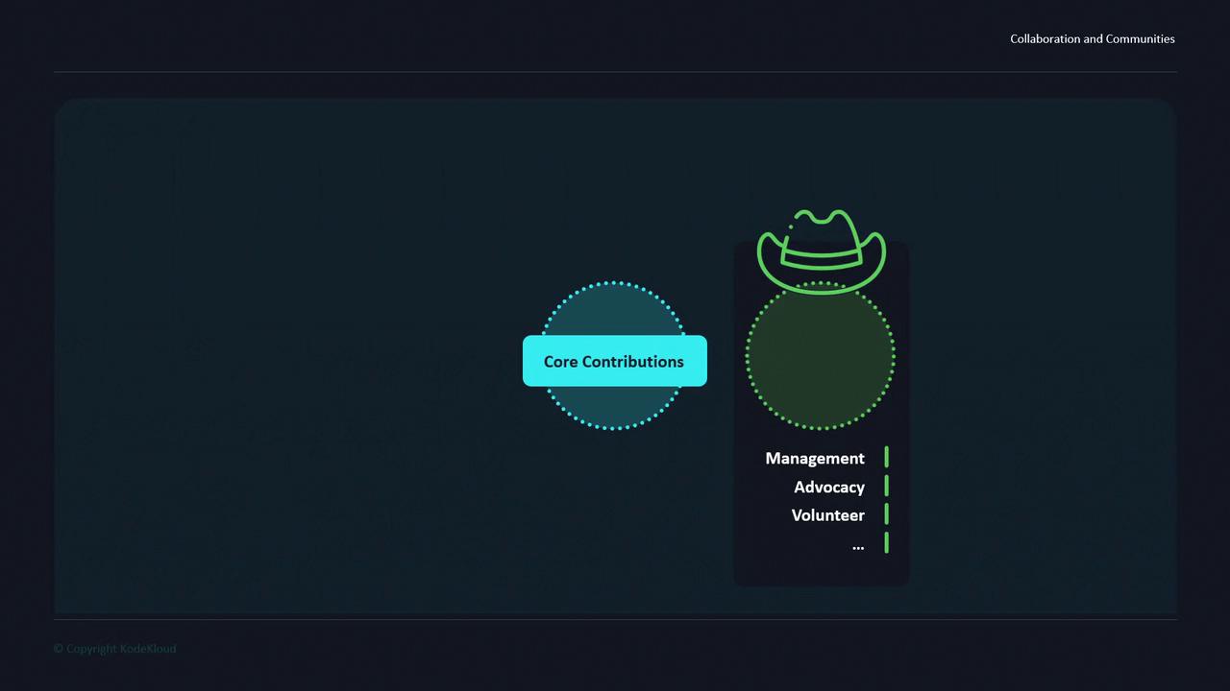Image resolution: width=1230 pixels, height=691 pixels.
Task: Click the ellipsis below Volunteer
Action: pyautogui.click(x=858, y=546)
